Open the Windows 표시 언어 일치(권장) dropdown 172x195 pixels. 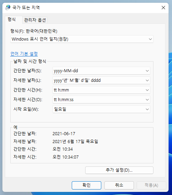[x=82, y=39]
